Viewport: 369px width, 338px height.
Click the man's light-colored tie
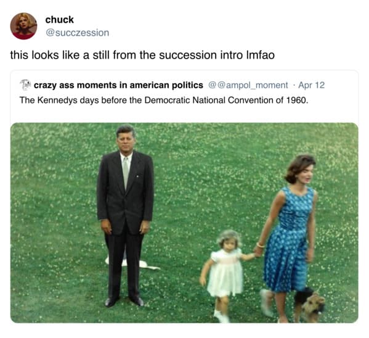tap(126, 171)
